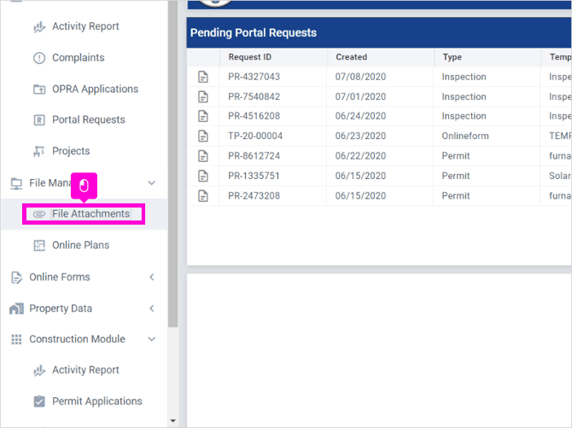
Task: Open document icon for PR-4327043
Action: point(203,77)
